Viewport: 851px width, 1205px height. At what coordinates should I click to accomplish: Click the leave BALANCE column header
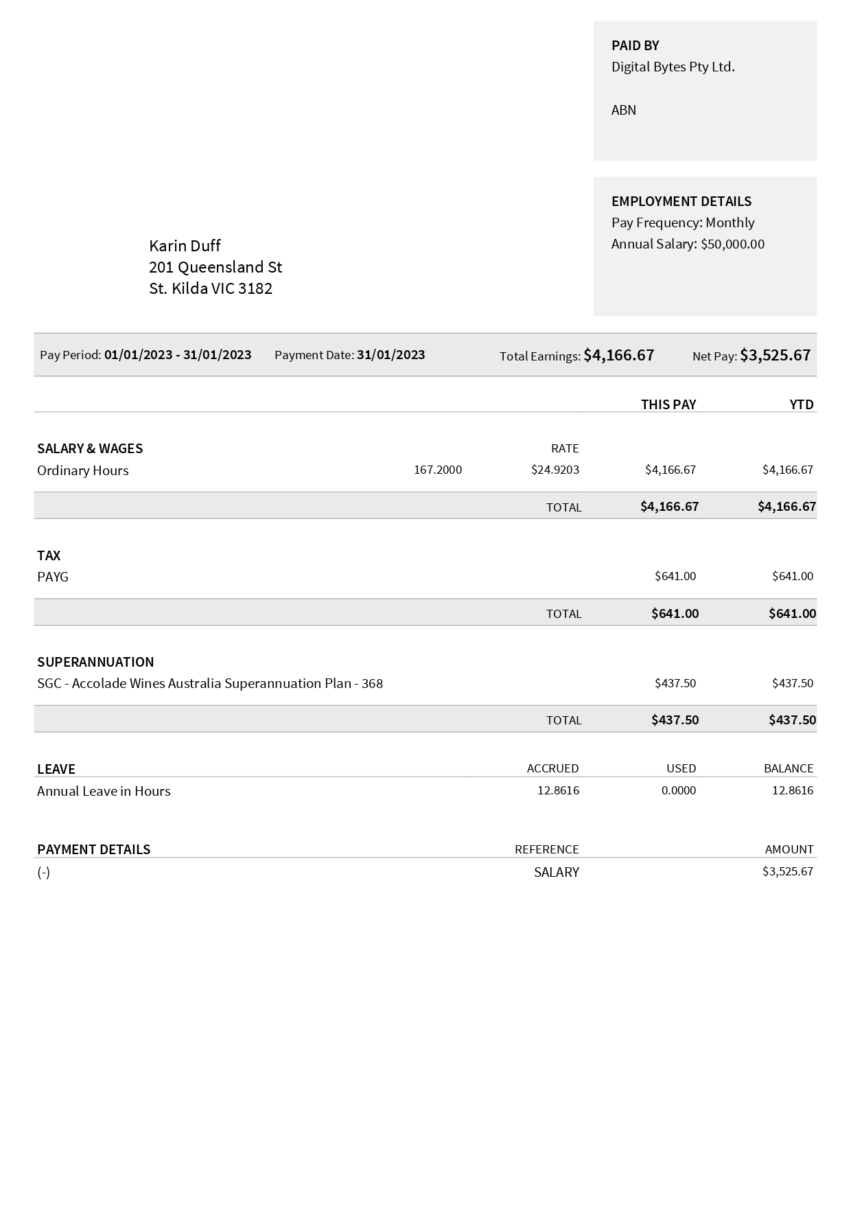click(x=788, y=768)
